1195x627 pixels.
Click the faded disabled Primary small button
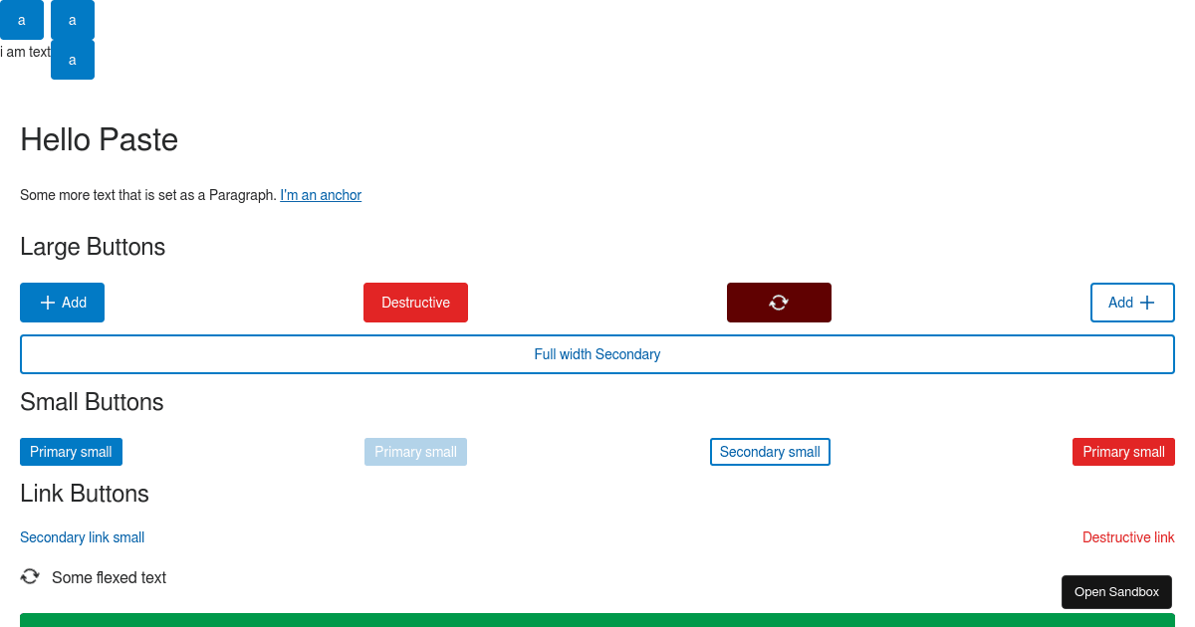pyautogui.click(x=415, y=452)
